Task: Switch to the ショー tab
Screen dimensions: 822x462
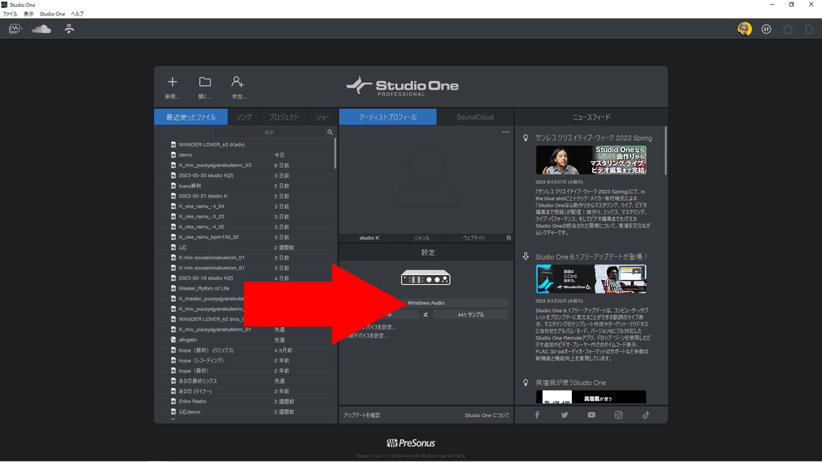Action: (x=322, y=117)
